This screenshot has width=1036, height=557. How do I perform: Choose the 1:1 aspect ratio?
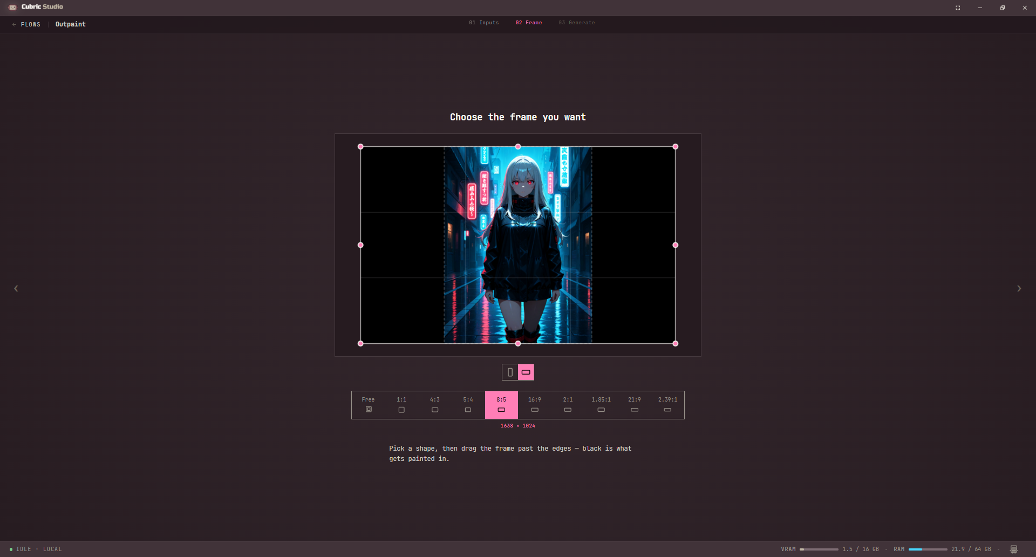[x=401, y=405]
